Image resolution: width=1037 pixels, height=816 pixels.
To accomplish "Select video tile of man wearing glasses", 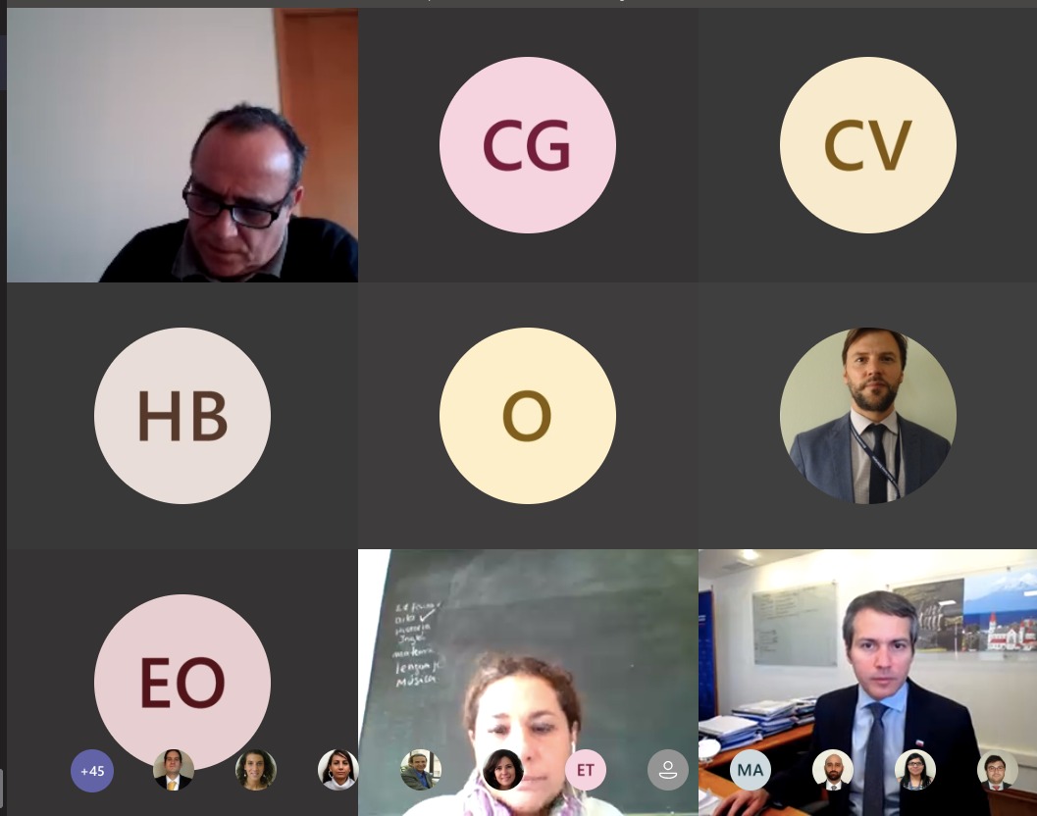I will click(x=182, y=145).
